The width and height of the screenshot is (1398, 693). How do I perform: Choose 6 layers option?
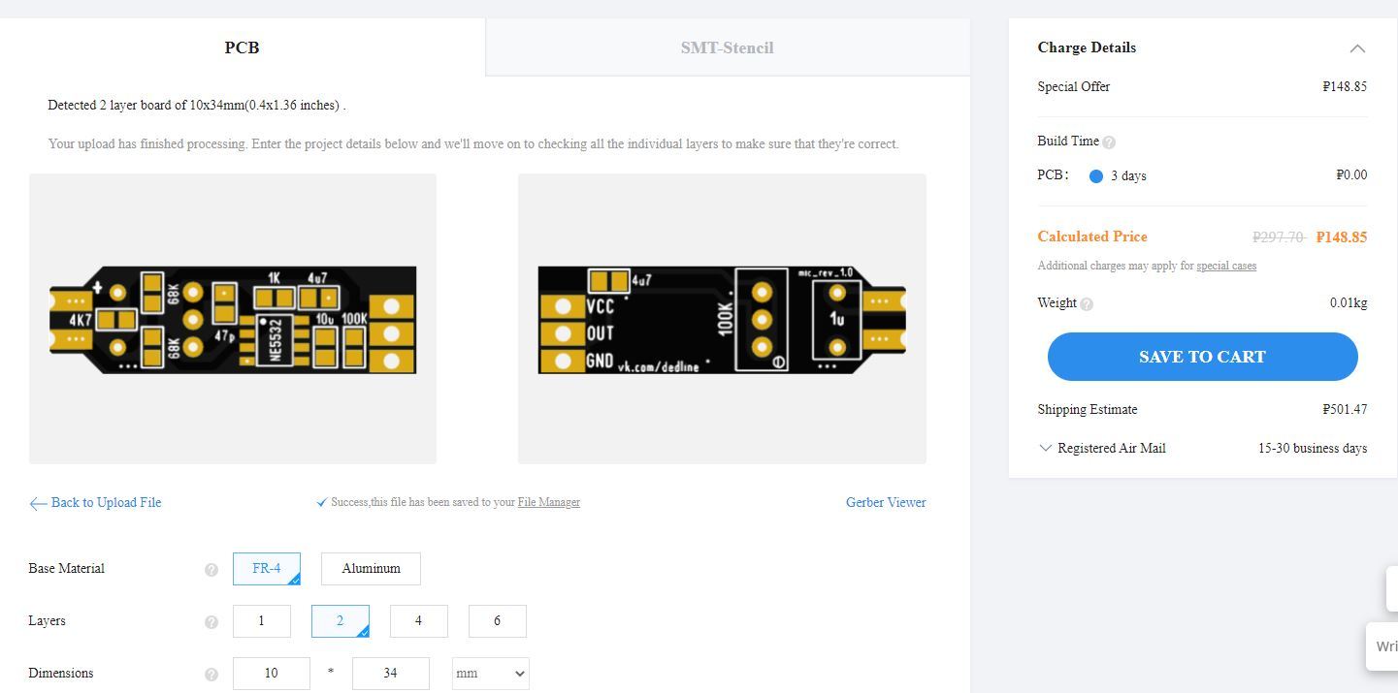[498, 621]
